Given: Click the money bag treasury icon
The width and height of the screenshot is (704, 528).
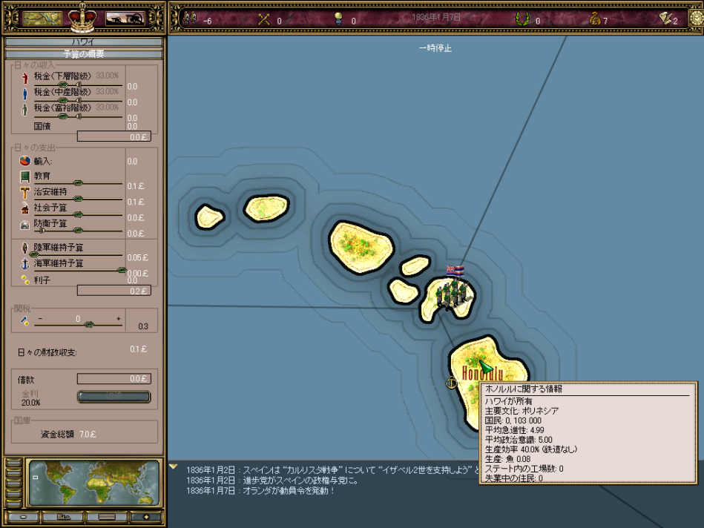Looking at the screenshot, I should [595, 19].
